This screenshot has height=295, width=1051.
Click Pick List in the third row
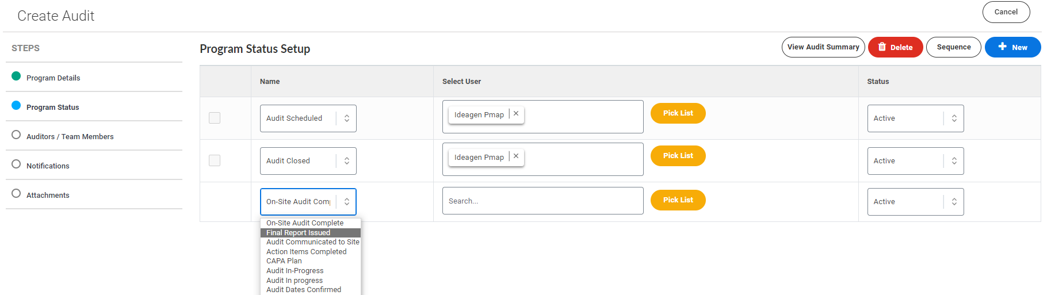(678, 200)
